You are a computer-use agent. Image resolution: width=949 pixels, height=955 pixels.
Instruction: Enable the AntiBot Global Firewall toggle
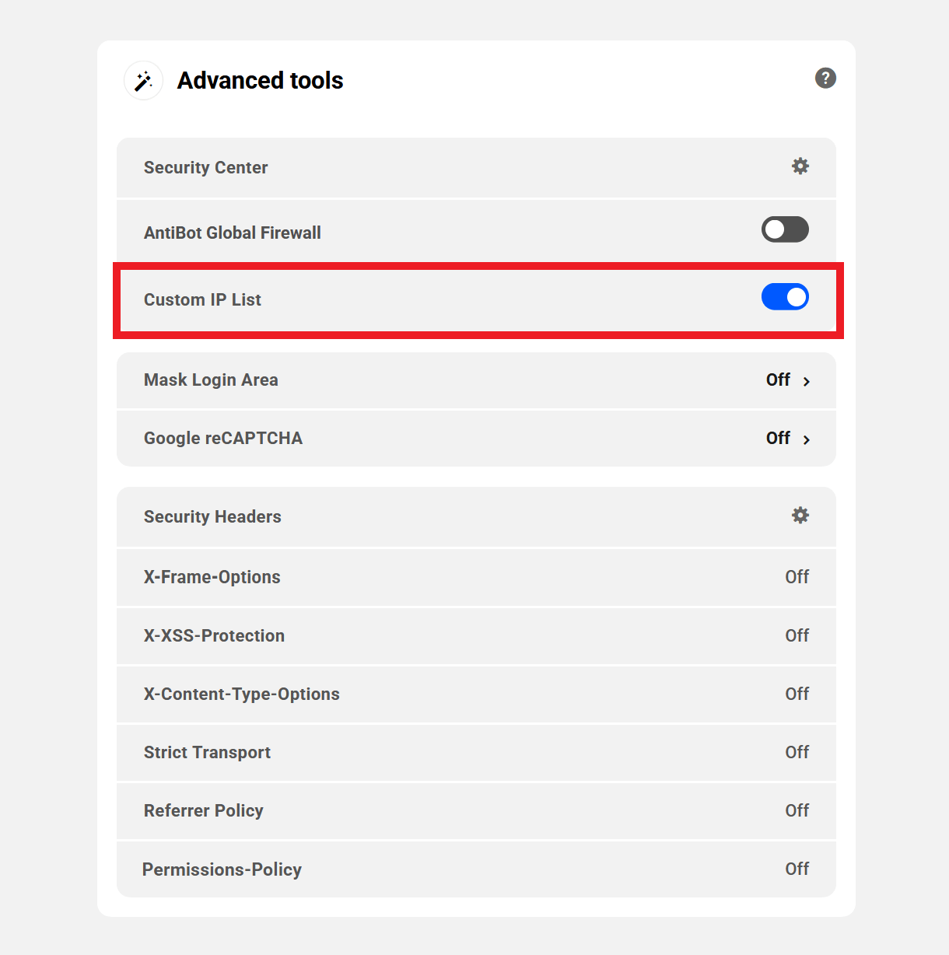[785, 229]
